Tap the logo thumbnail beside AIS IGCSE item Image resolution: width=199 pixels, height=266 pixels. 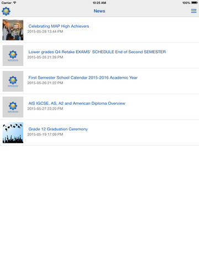point(13,107)
